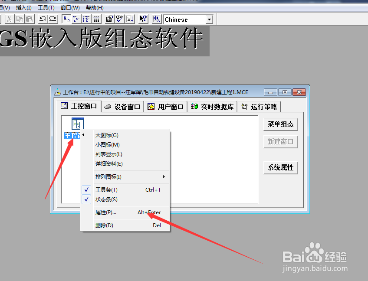Minimize the 工作台 window
The height and width of the screenshot is (281, 368).
tap(271, 92)
